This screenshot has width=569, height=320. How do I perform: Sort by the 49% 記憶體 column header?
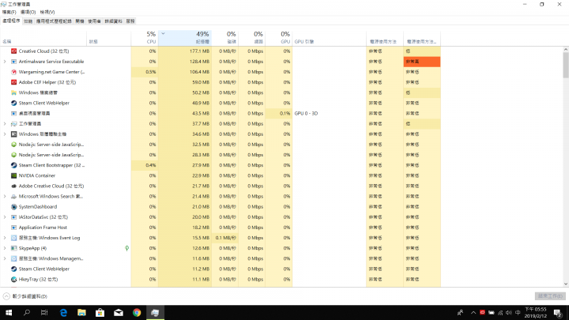pyautogui.click(x=185, y=38)
